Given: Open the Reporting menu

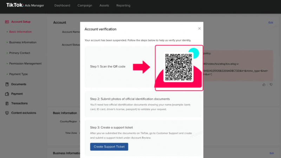Looking at the screenshot, I should [123, 6].
